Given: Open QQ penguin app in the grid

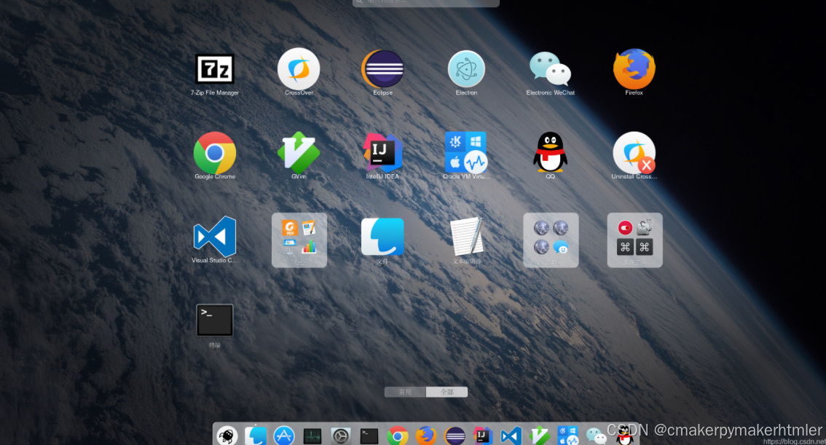Looking at the screenshot, I should click(x=550, y=151).
